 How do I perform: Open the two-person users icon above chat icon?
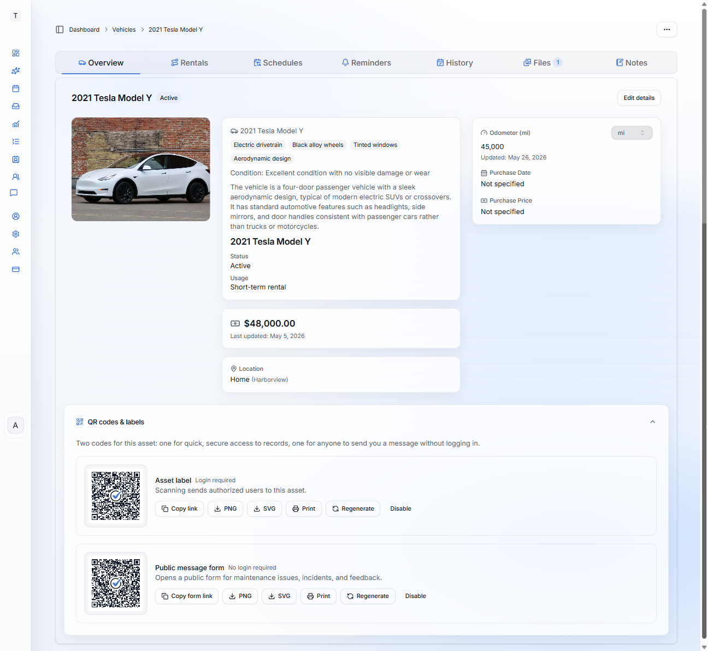click(x=16, y=177)
